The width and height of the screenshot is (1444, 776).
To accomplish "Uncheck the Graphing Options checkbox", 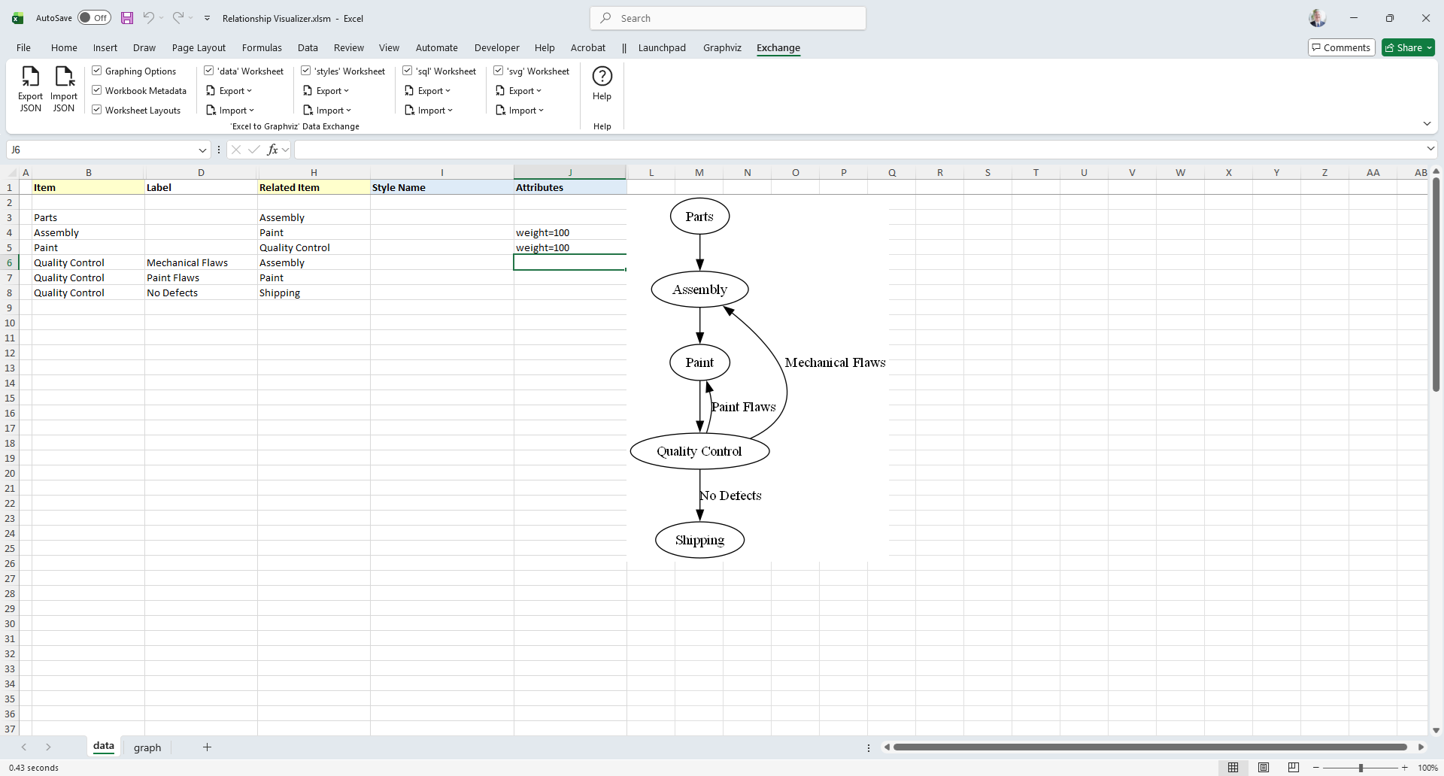I will pyautogui.click(x=97, y=71).
